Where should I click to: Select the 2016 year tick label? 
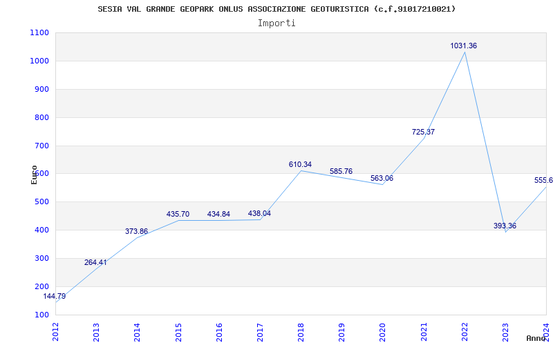[219, 332]
